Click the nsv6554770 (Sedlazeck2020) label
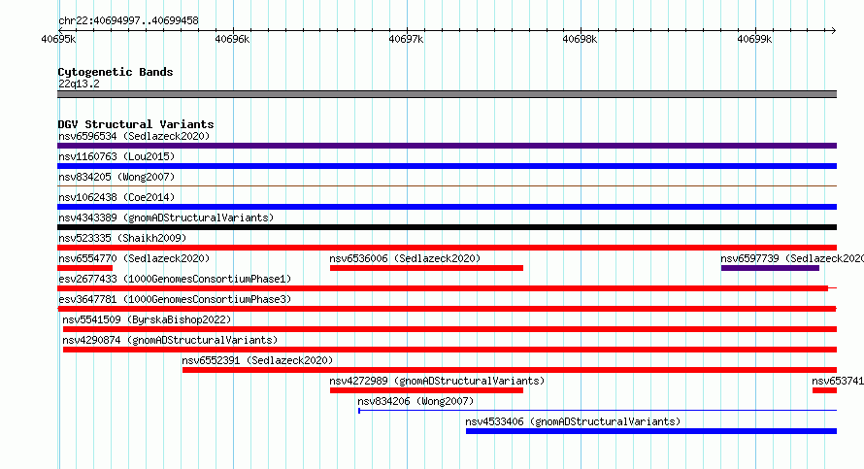This screenshot has height=469, width=864. click(x=134, y=258)
